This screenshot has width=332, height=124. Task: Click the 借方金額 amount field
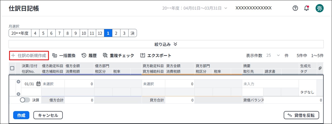[x=79, y=84]
